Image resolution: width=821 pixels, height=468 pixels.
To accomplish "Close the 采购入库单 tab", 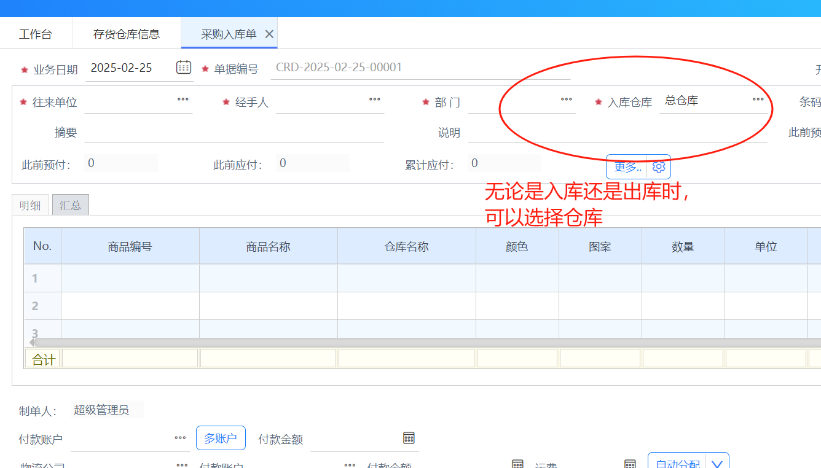I will click(269, 34).
